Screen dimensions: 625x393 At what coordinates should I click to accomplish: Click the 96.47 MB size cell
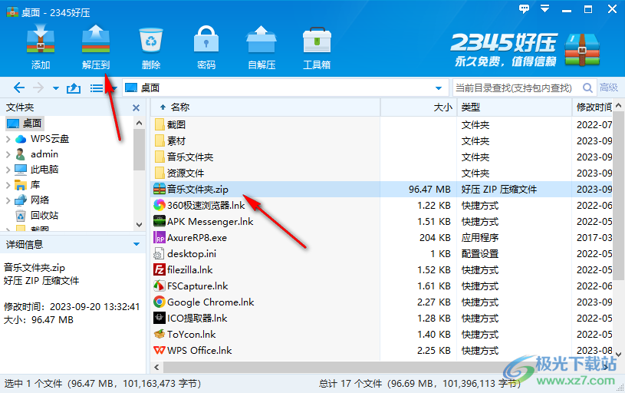(x=429, y=189)
